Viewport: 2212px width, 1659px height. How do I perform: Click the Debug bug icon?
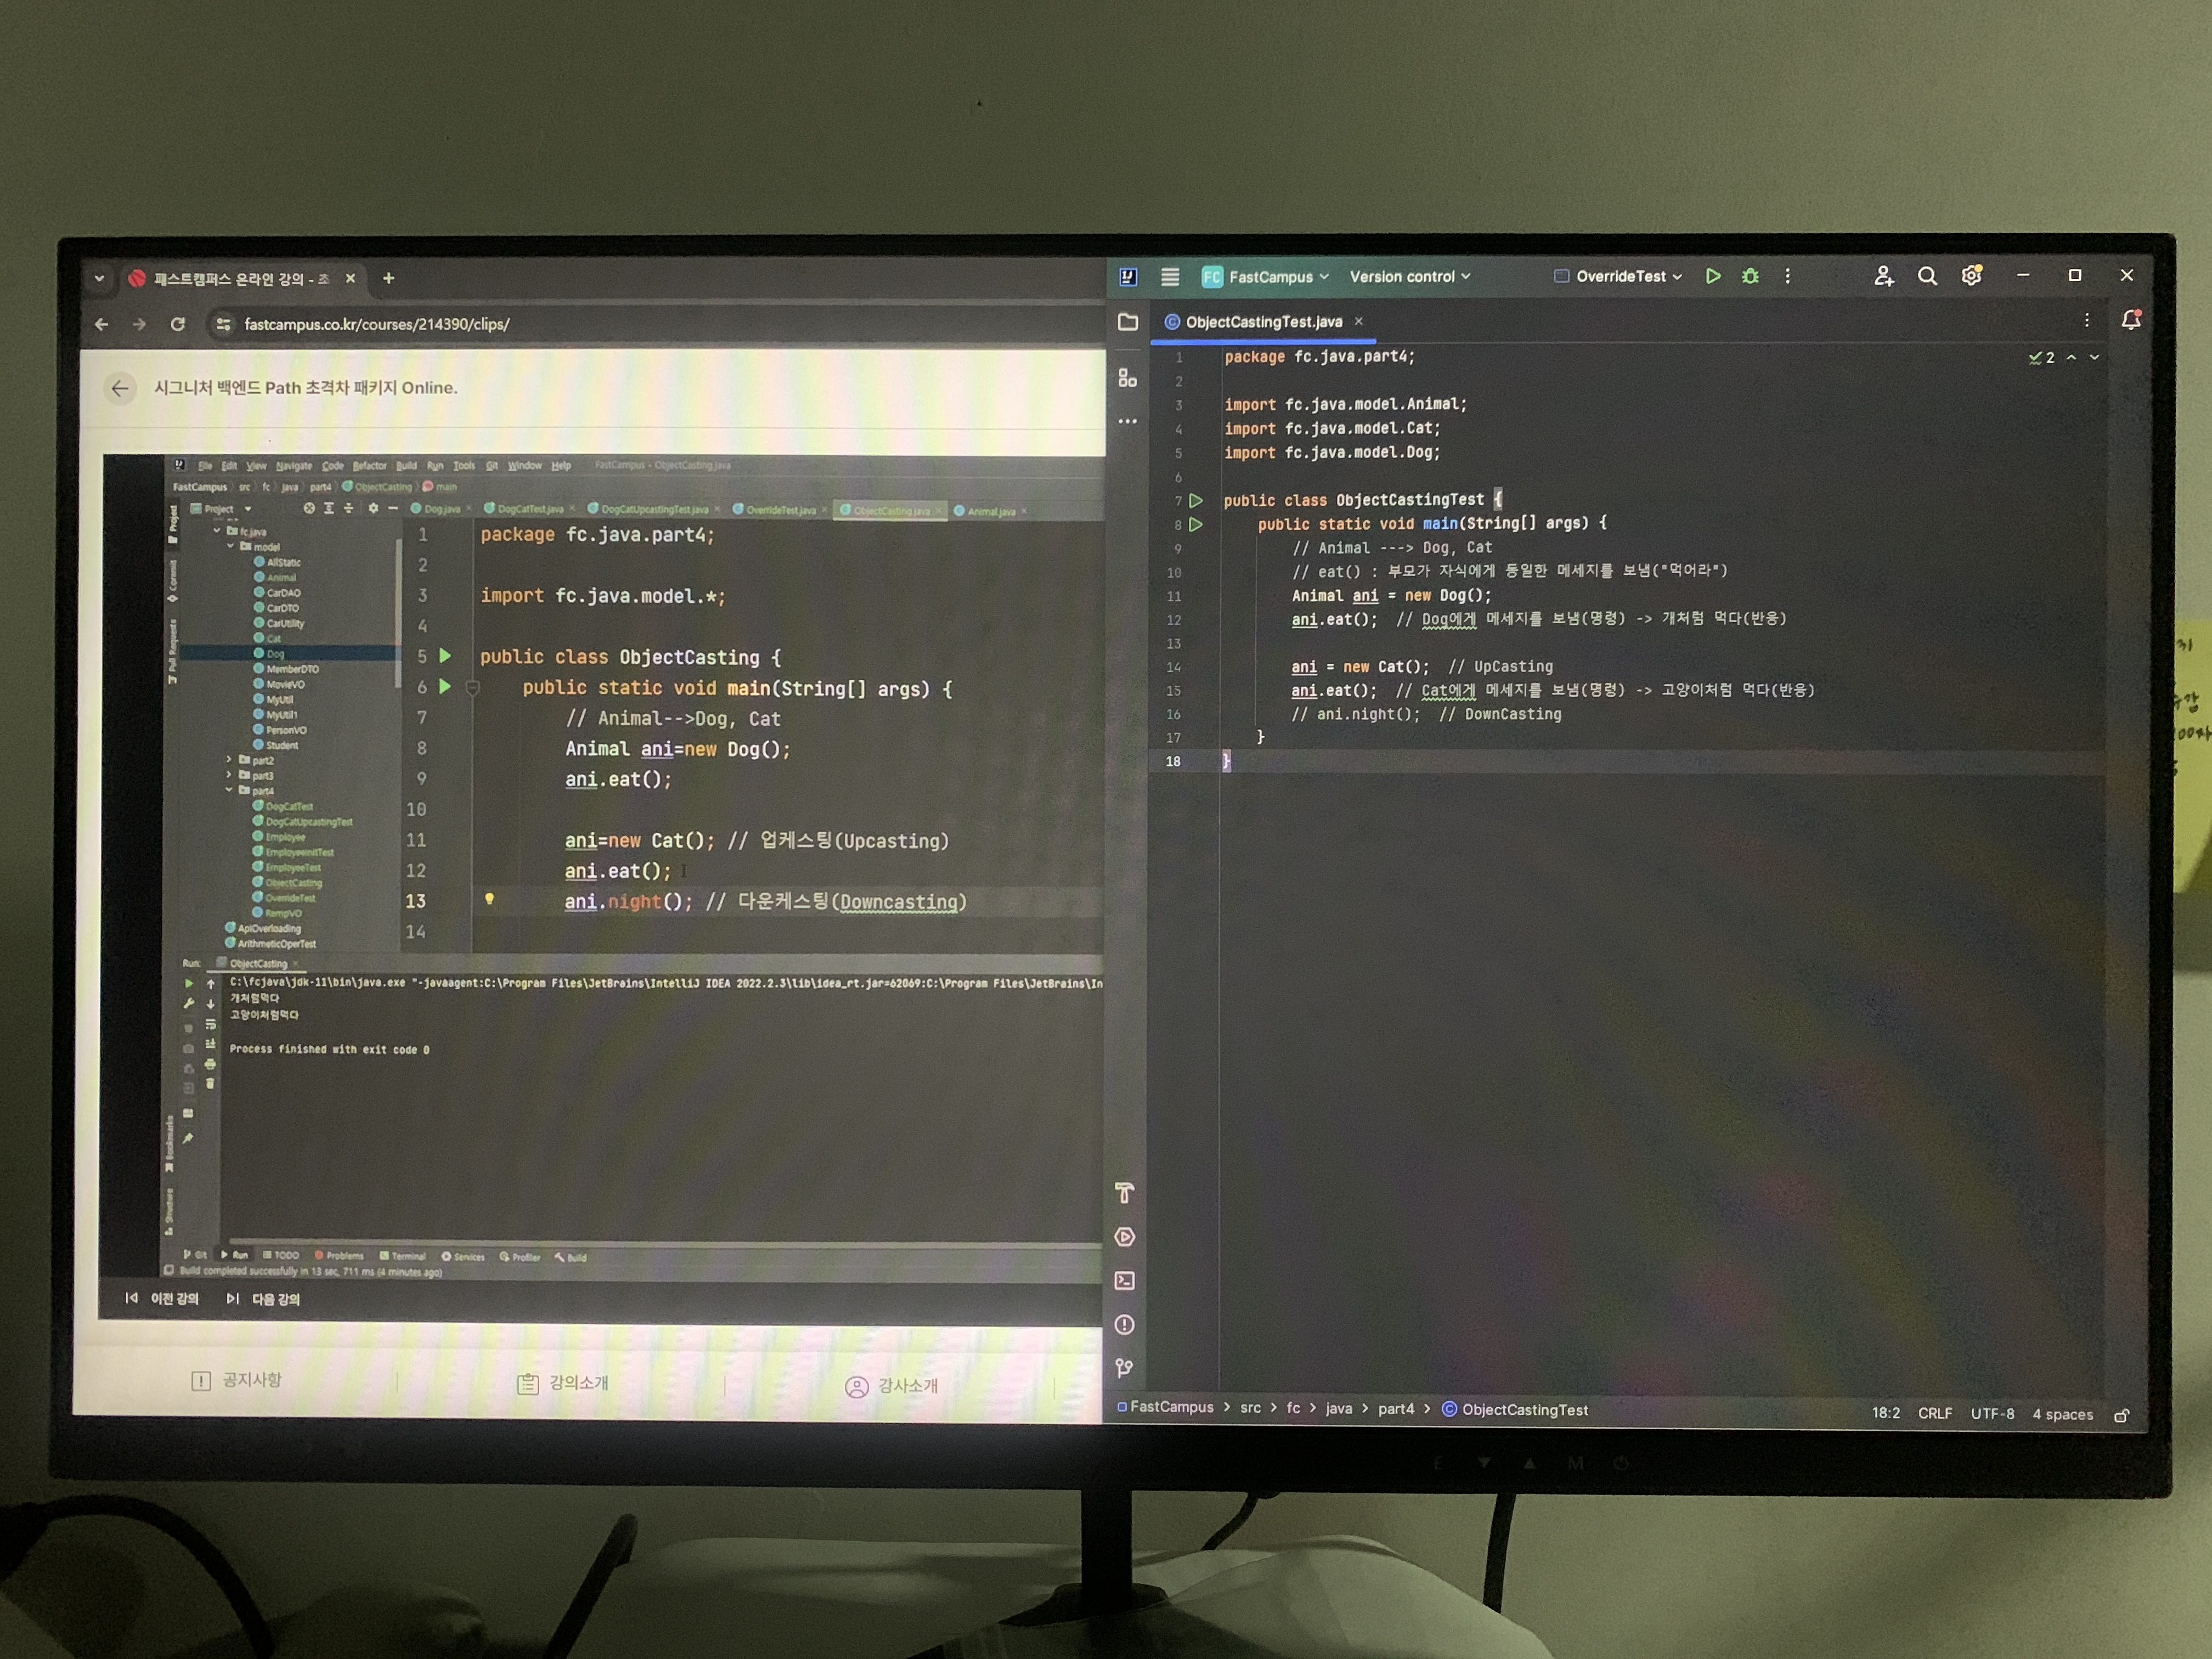click(1750, 276)
